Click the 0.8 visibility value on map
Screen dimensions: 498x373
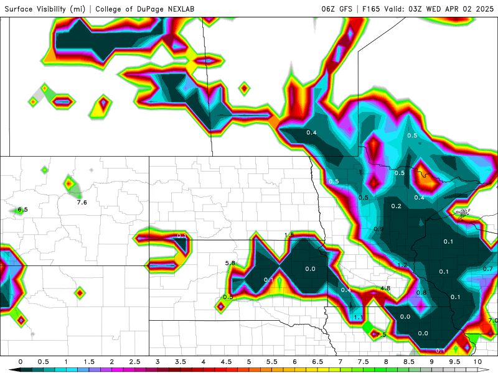pos(421,292)
